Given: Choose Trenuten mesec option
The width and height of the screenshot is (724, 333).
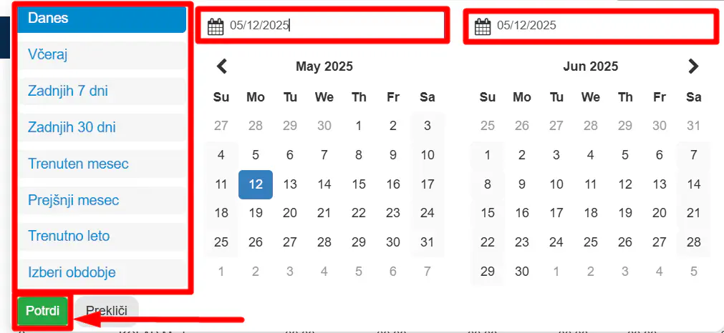Looking at the screenshot, I should 102,164.
